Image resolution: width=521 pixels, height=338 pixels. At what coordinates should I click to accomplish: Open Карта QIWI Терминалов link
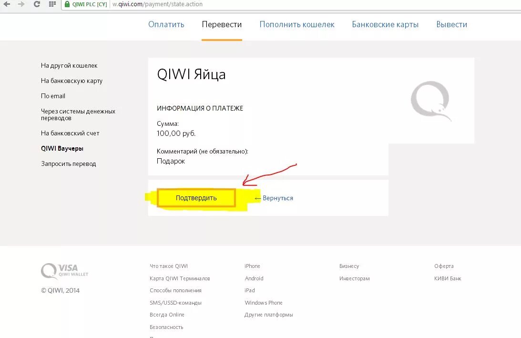[180, 278]
